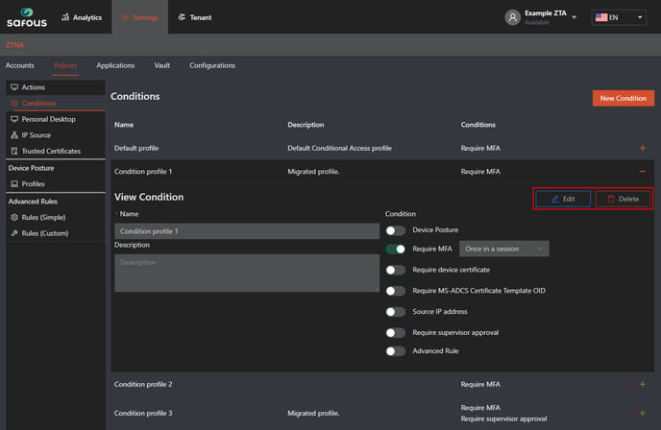Open Device Posture Profiles

tap(33, 183)
